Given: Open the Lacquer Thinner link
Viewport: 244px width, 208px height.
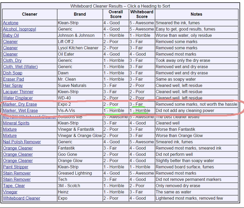Looking at the screenshot, I should pyautogui.click(x=18, y=92).
